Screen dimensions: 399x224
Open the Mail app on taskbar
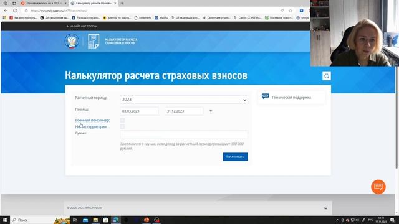point(85,220)
